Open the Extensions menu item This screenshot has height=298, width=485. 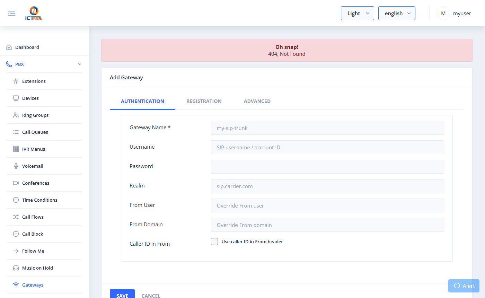[x=44, y=81]
